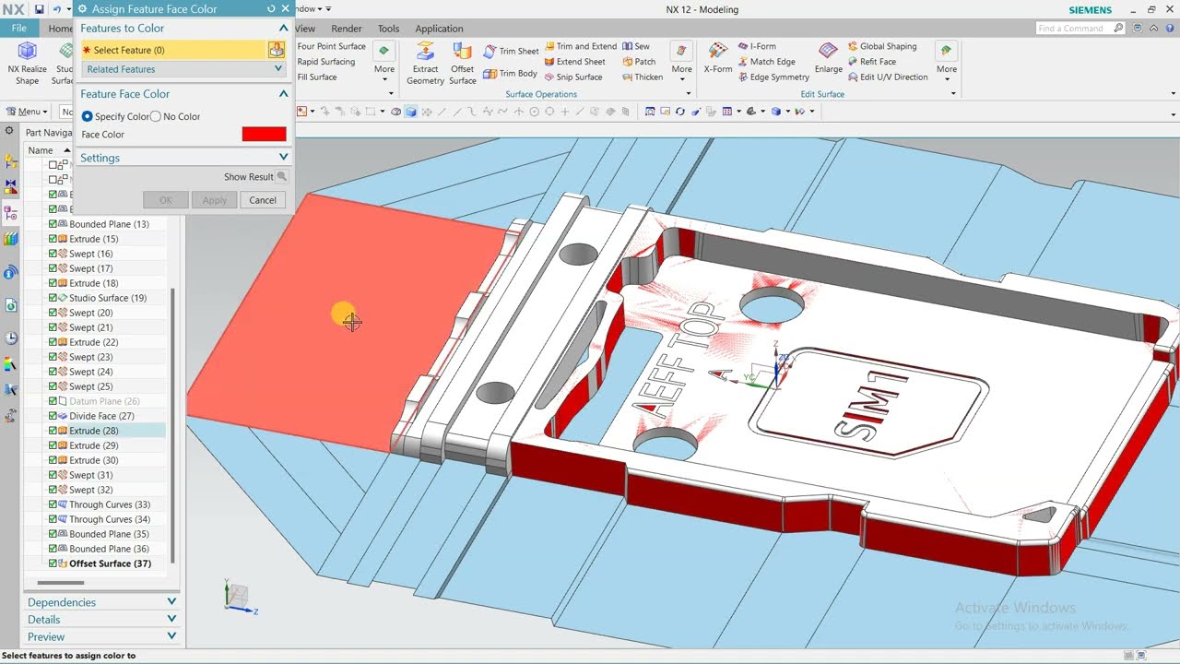The width and height of the screenshot is (1180, 664).
Task: Click the Apply button
Action: click(214, 200)
